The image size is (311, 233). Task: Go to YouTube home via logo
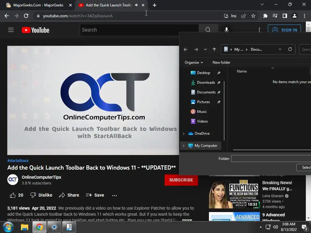36,30
